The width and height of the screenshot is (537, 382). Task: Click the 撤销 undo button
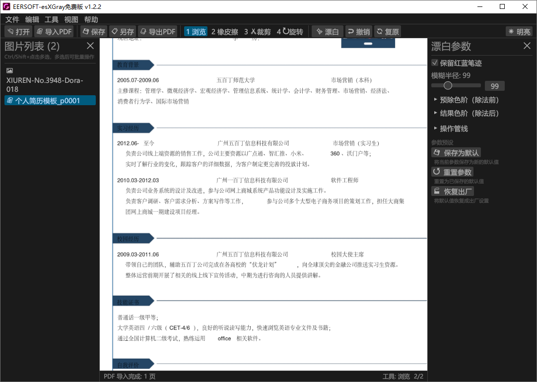[x=358, y=32]
